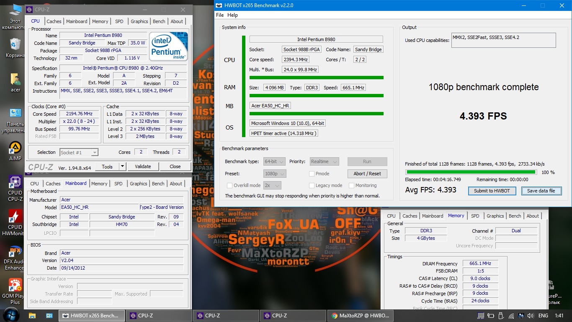Open the acer user folder icon

pyautogui.click(x=15, y=82)
